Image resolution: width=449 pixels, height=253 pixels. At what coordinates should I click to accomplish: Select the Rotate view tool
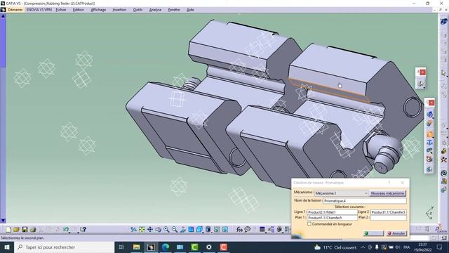[158, 230]
